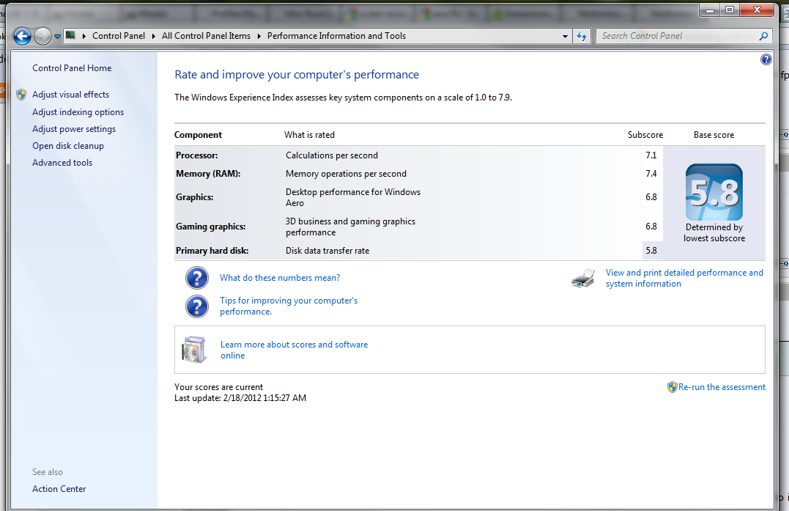
Task: Minimize the Control Panel window
Action: [710, 10]
